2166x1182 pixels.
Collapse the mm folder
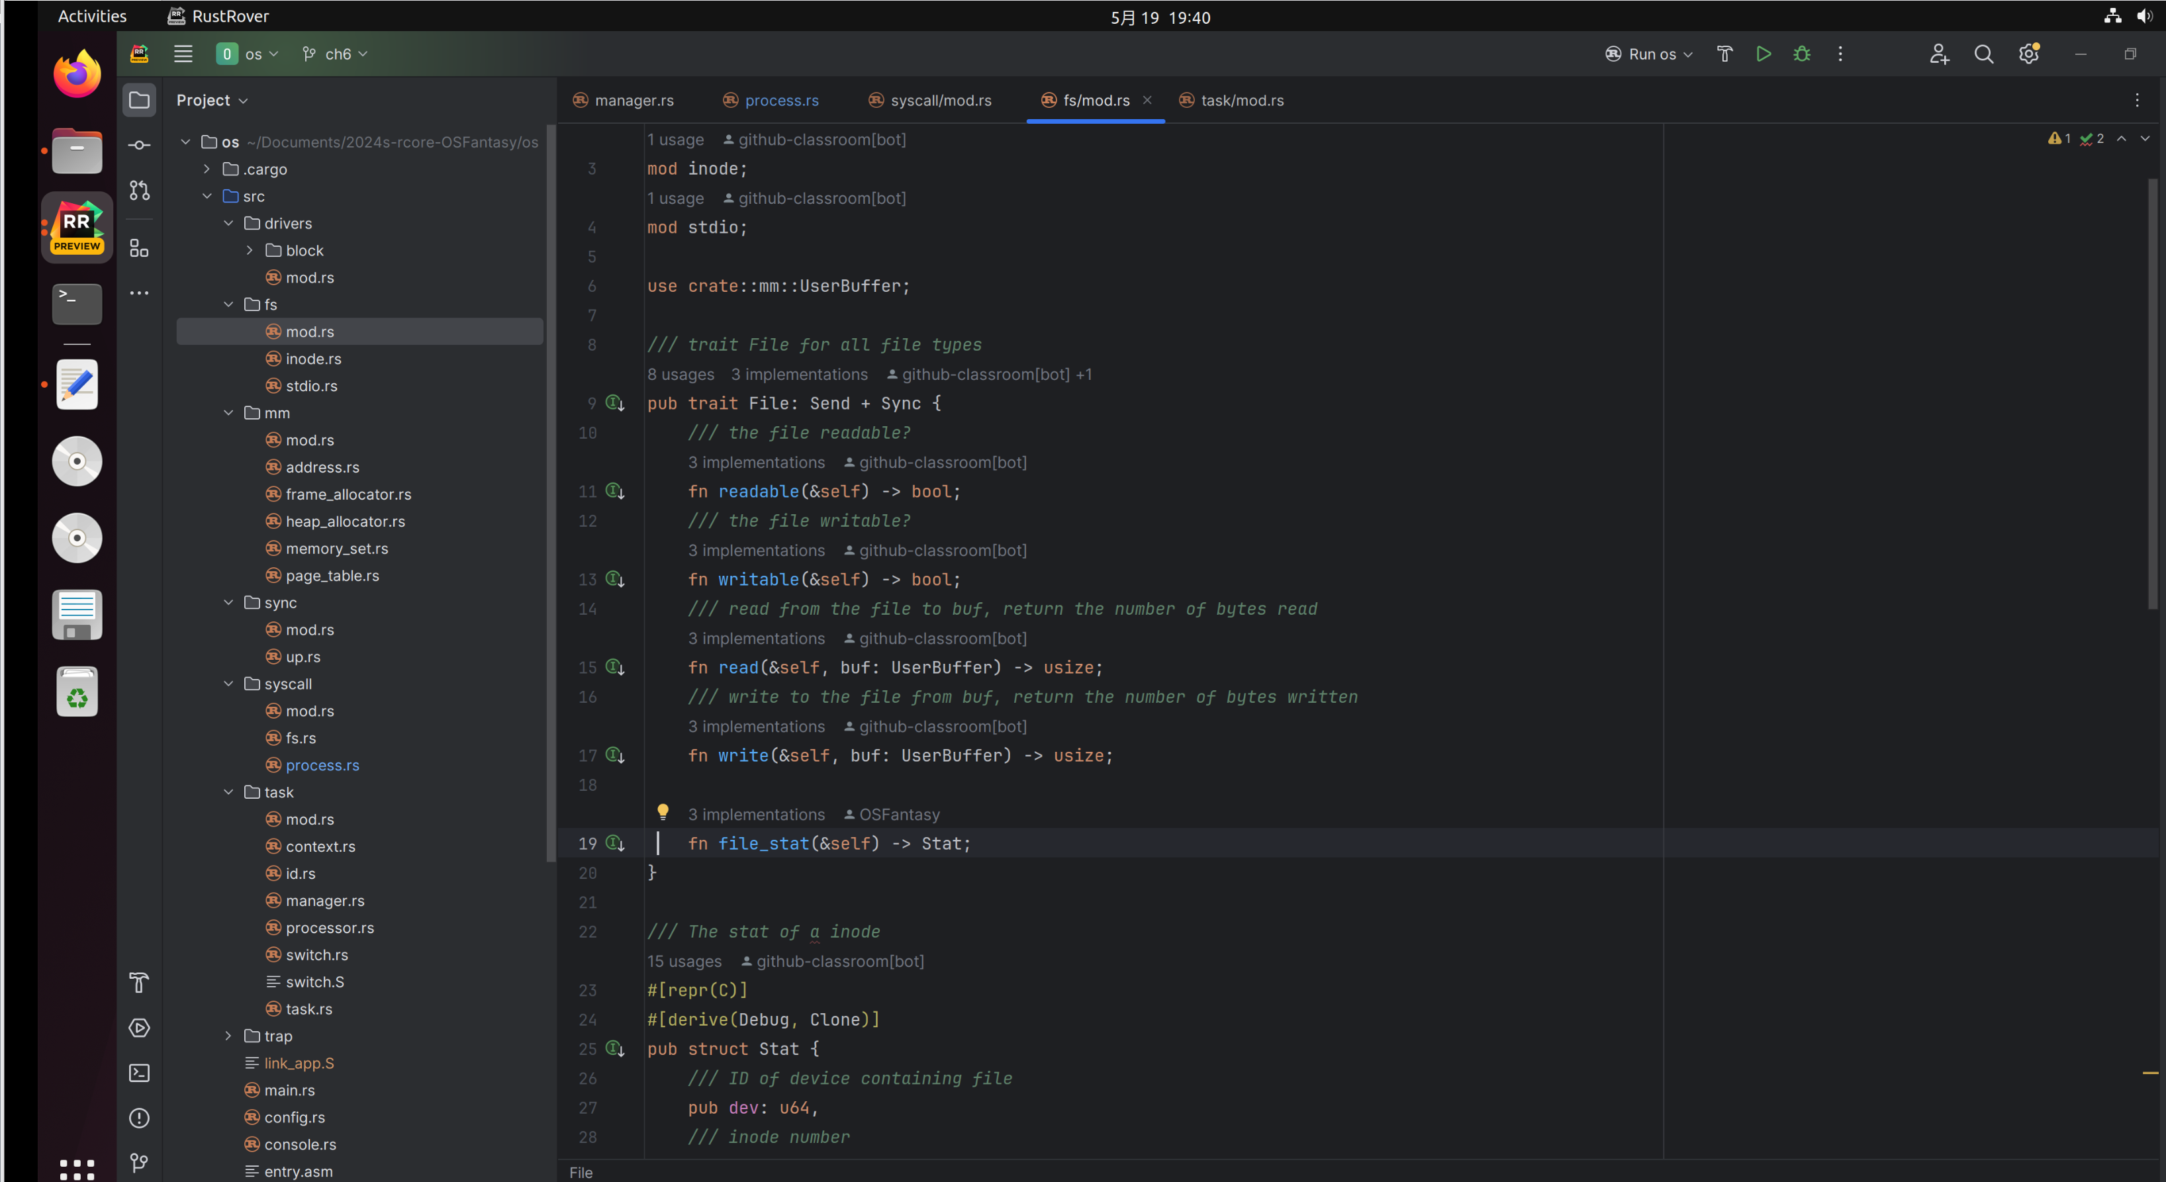(x=228, y=413)
